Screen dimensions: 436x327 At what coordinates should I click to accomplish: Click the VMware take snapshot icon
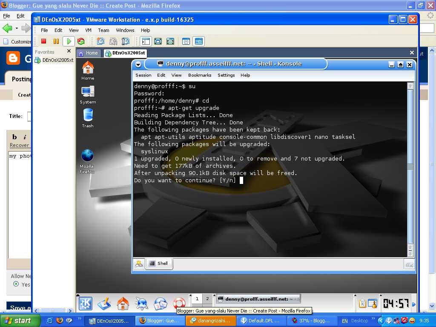(x=100, y=41)
